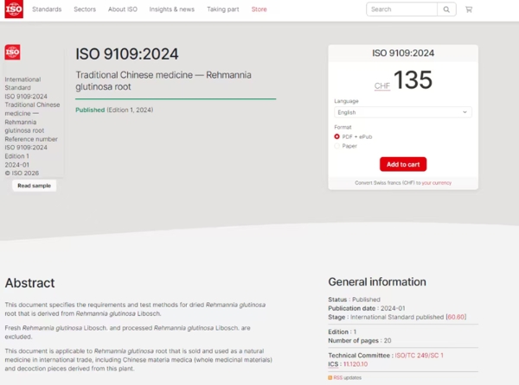
Task: Open the shopping cart icon
Action: tap(469, 9)
